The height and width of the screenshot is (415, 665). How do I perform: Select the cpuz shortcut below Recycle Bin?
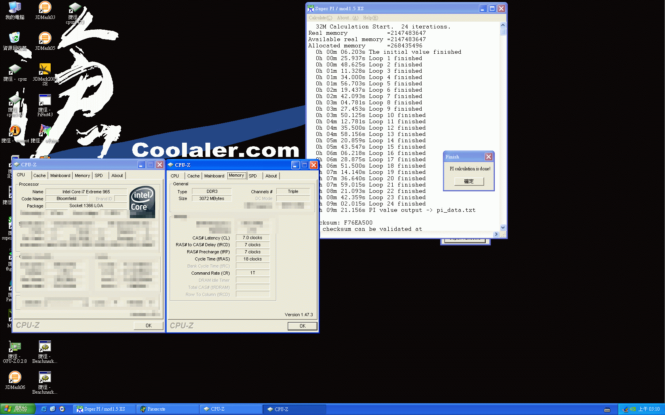(15, 72)
